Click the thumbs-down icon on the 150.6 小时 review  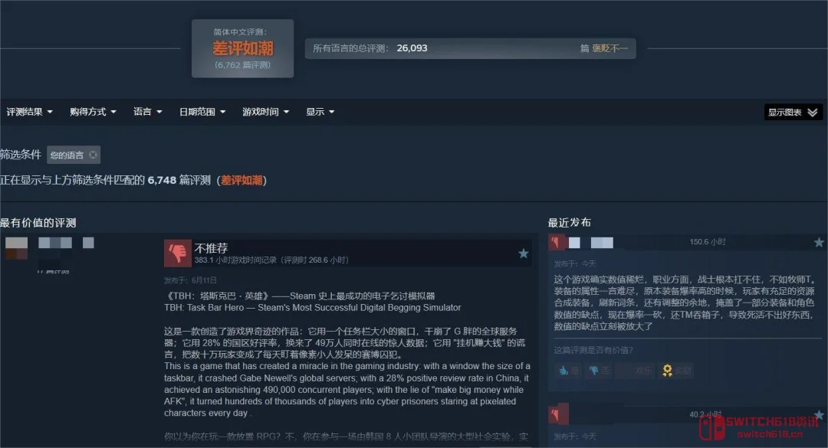(557, 242)
